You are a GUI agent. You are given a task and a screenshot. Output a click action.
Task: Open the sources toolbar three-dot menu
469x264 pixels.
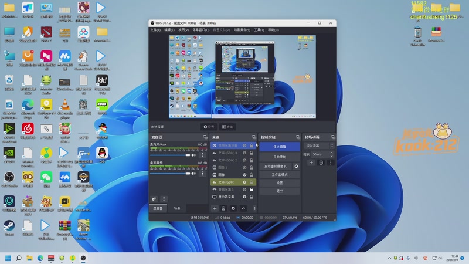click(x=254, y=208)
